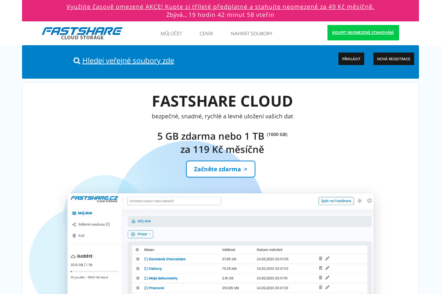Click the 75.28 MB size value

229,269
